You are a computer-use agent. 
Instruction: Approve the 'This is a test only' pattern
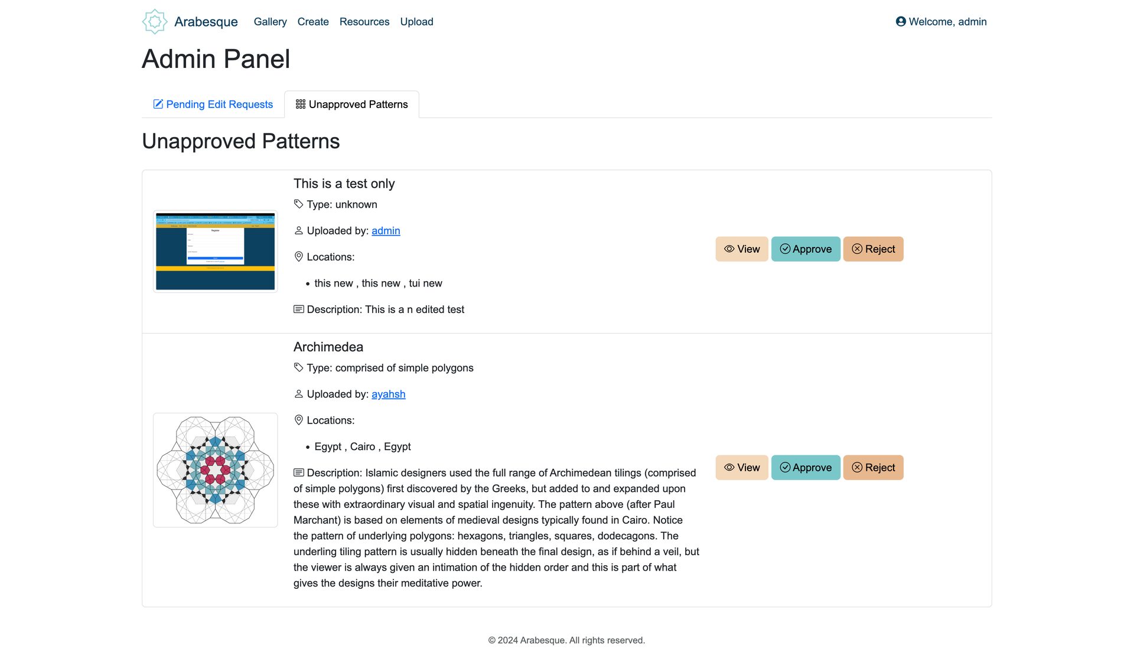pos(806,249)
